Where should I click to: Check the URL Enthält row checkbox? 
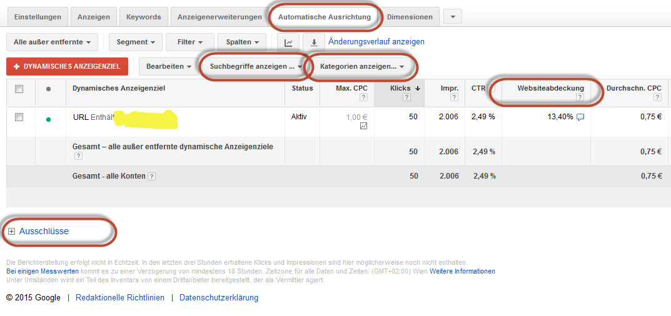(x=19, y=117)
